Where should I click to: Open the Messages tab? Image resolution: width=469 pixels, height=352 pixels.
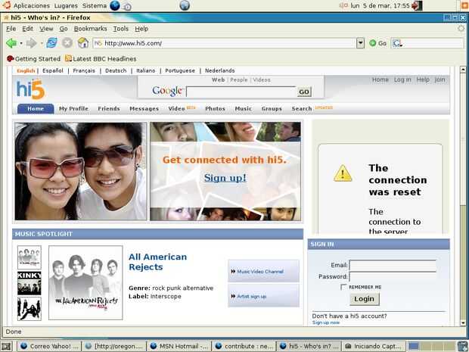pos(144,109)
